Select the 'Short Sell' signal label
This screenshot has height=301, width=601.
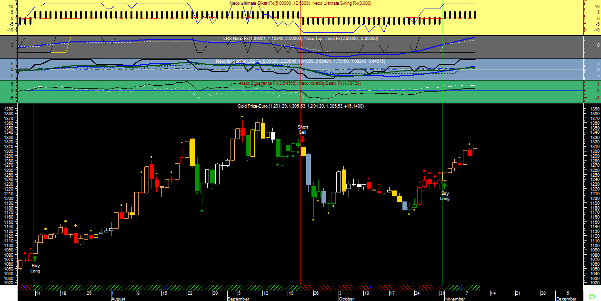click(303, 130)
